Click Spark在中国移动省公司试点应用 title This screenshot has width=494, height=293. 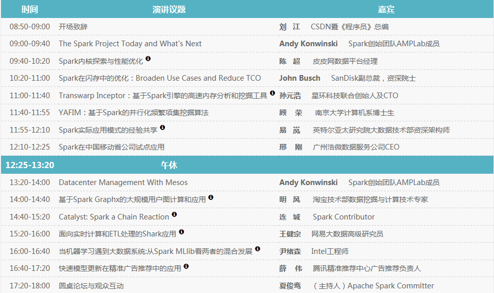pos(112,147)
